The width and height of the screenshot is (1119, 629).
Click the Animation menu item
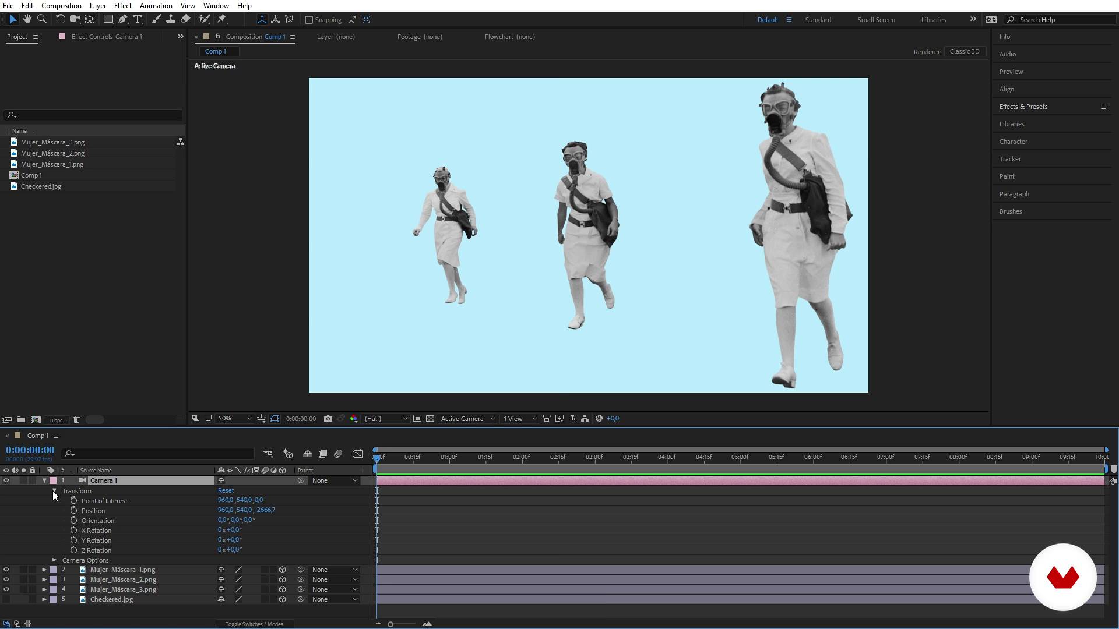pos(155,5)
